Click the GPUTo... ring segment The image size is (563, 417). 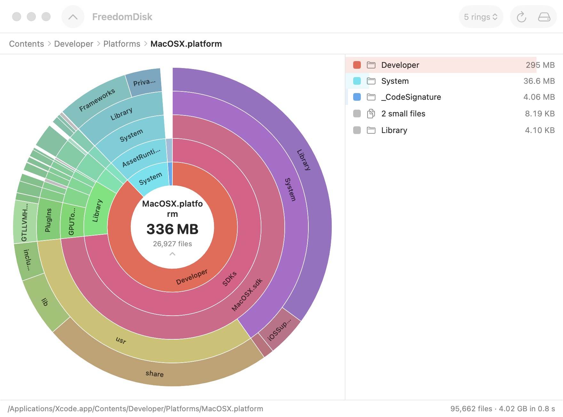click(x=72, y=221)
